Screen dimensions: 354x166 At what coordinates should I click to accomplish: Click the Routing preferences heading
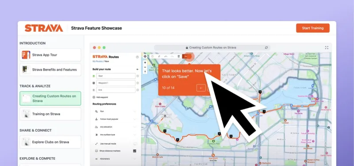click(x=104, y=104)
